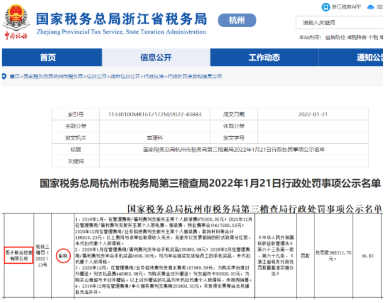Open the 首页 navigation tab
390x303 pixels.
(x=52, y=58)
